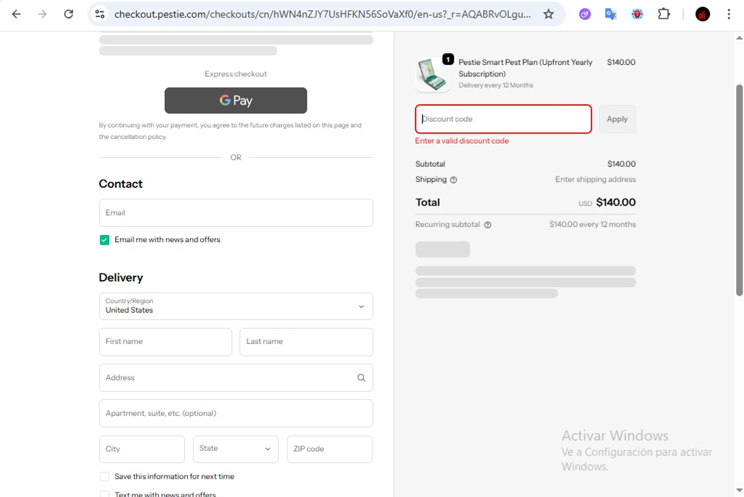Viewport: 744px width, 497px height.
Task: Reload the checkout page
Action: [68, 14]
